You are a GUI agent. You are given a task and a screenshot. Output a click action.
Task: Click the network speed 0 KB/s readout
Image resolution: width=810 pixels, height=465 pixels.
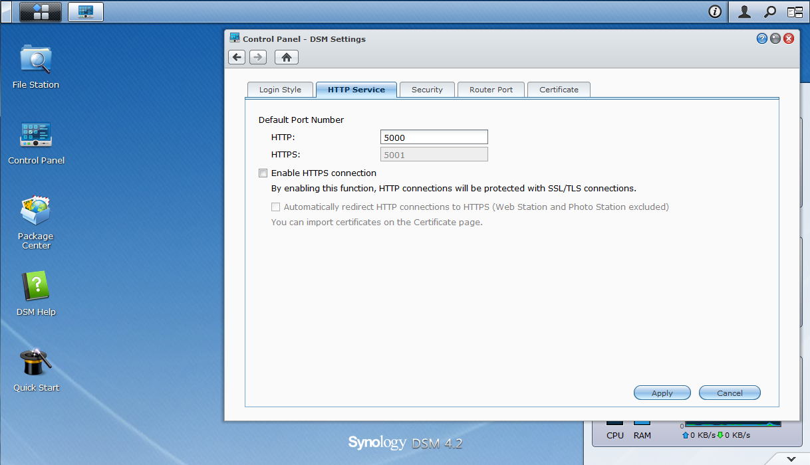[x=716, y=435]
